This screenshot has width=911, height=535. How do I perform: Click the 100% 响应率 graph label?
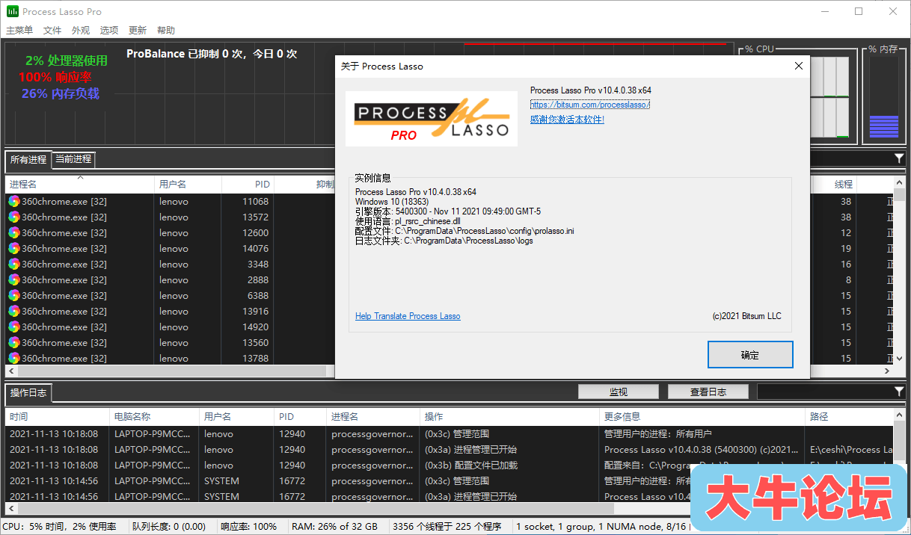55,77
